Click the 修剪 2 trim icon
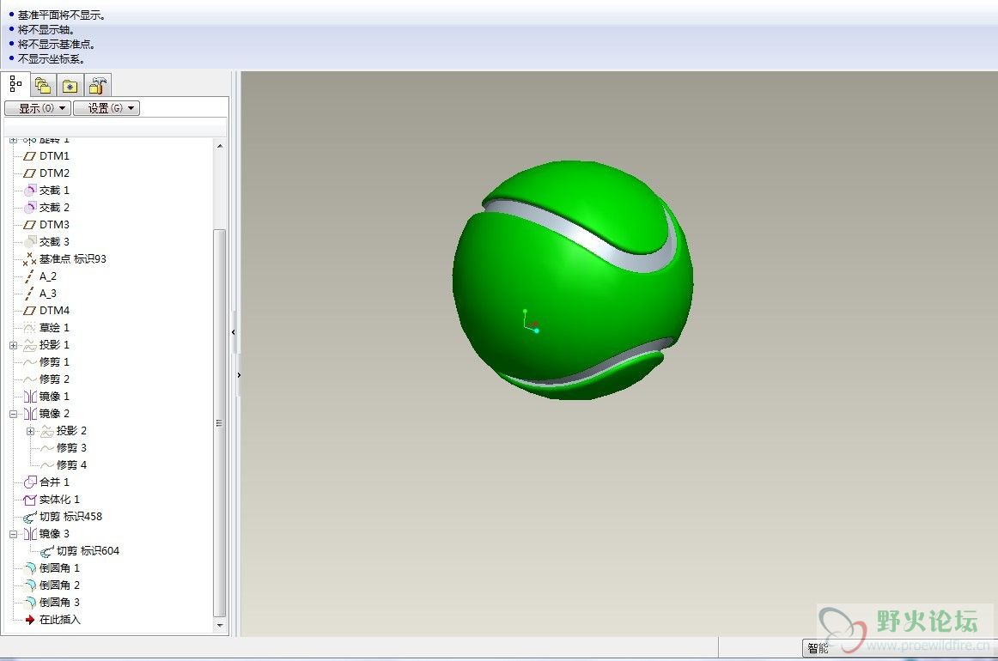 (30, 379)
